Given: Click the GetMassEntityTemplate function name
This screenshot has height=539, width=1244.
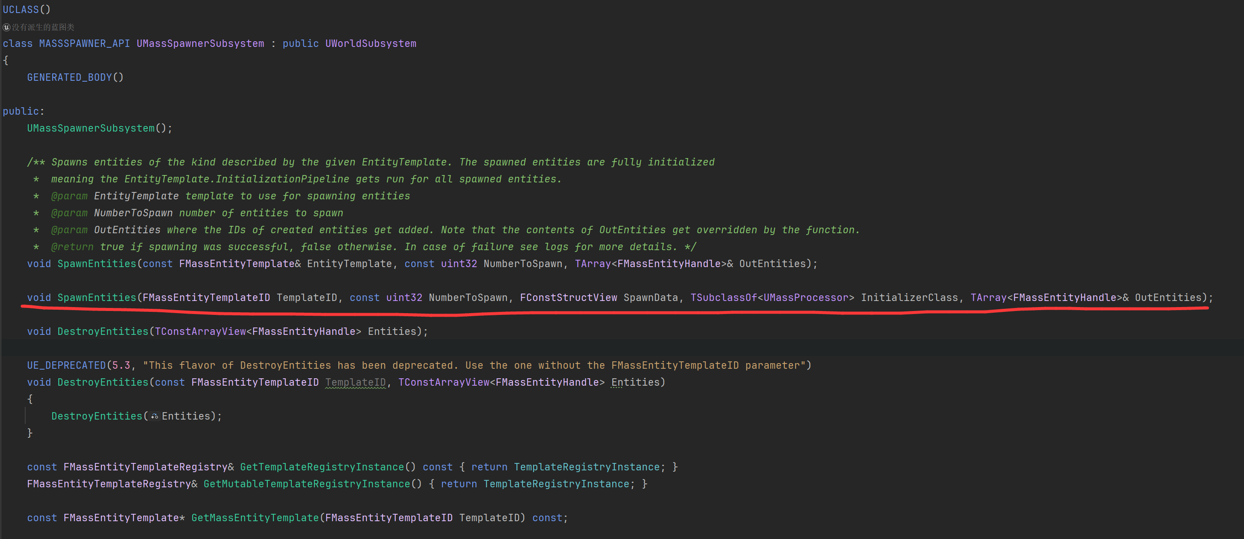Looking at the screenshot, I should [x=255, y=518].
